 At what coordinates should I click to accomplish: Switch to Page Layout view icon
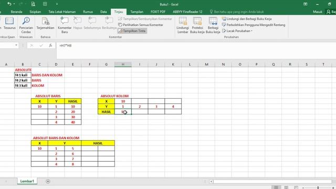[286, 187]
